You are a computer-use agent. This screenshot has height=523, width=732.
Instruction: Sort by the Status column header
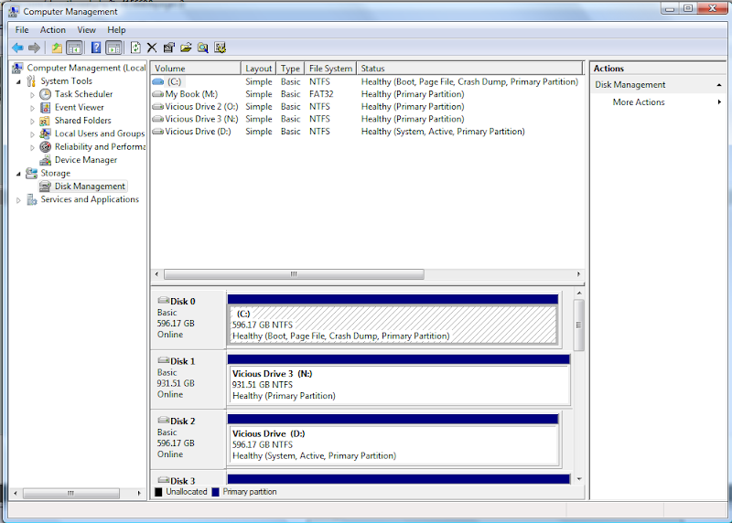pyautogui.click(x=469, y=68)
